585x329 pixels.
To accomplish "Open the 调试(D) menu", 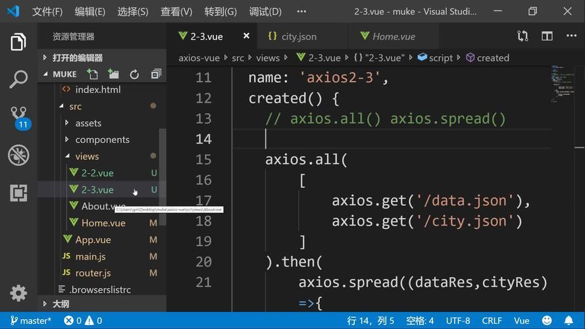I will click(265, 12).
